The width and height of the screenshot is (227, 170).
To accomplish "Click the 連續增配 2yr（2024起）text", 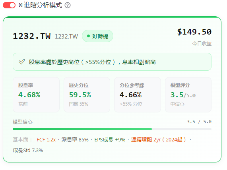I will tap(159, 140).
